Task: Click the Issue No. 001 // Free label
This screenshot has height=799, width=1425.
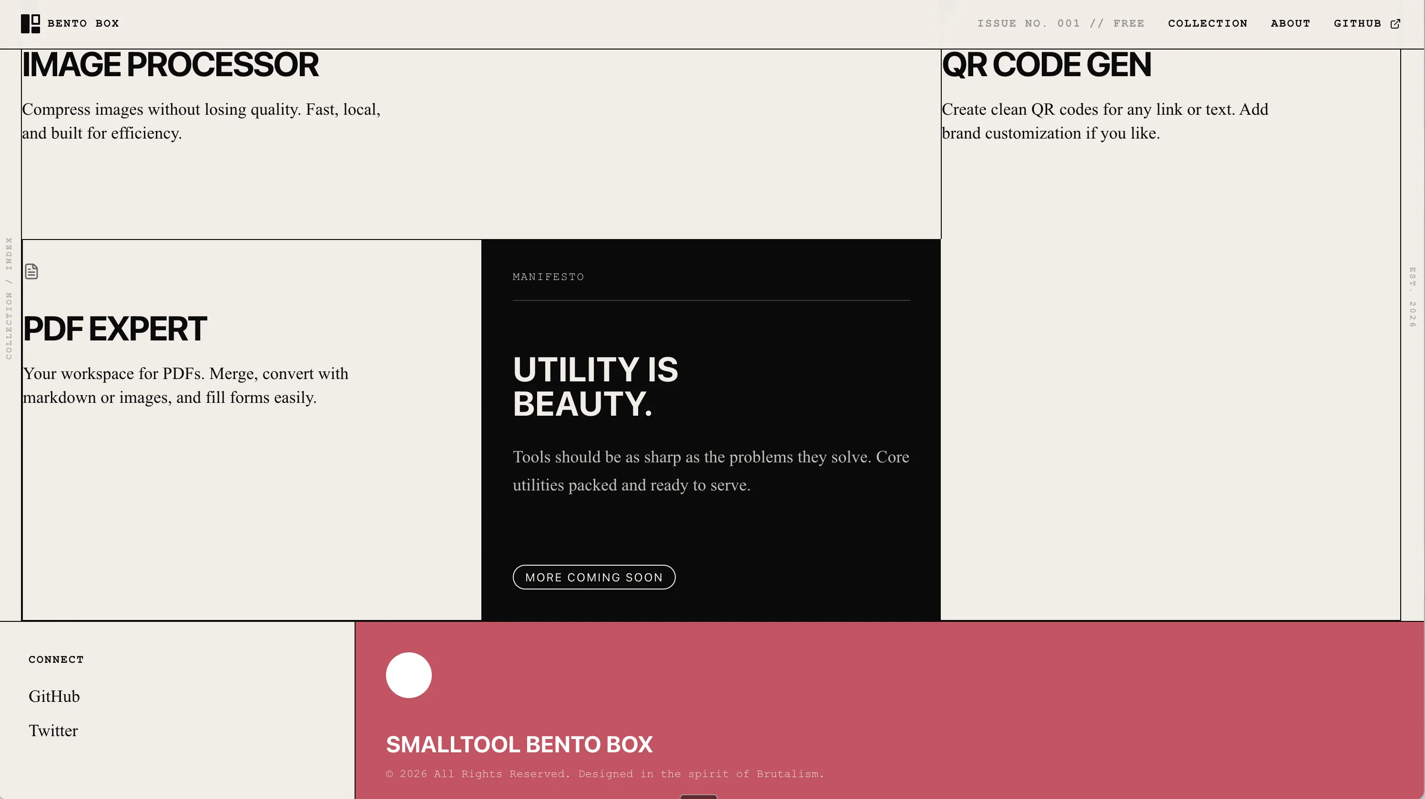Action: click(x=1060, y=24)
